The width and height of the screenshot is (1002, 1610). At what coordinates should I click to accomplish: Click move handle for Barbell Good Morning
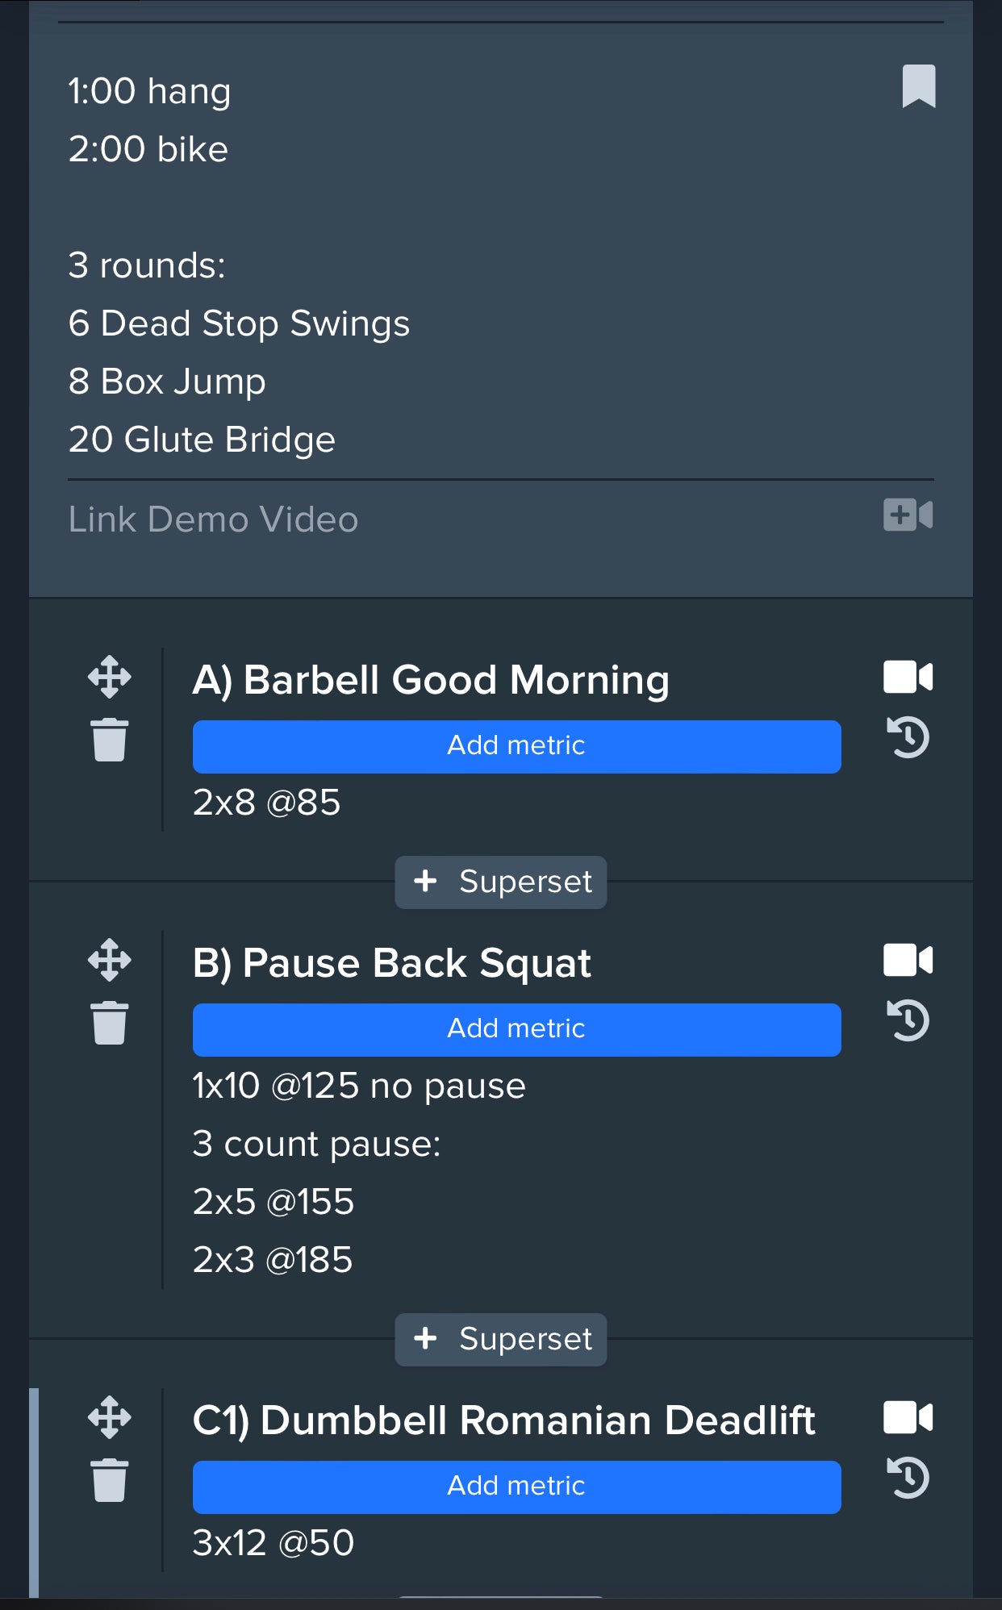(110, 677)
